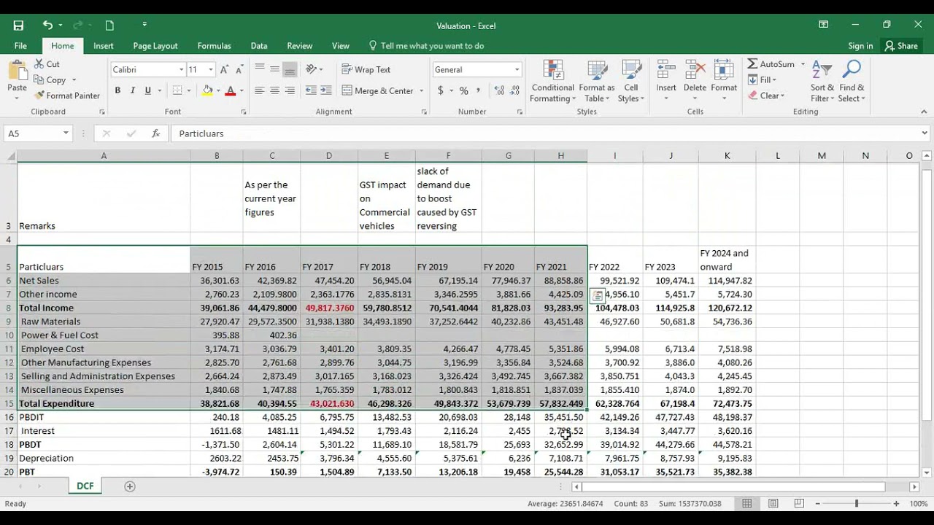Viewport: 934px width, 525px height.
Task: Adjust the zoom slider in status bar
Action: click(857, 504)
